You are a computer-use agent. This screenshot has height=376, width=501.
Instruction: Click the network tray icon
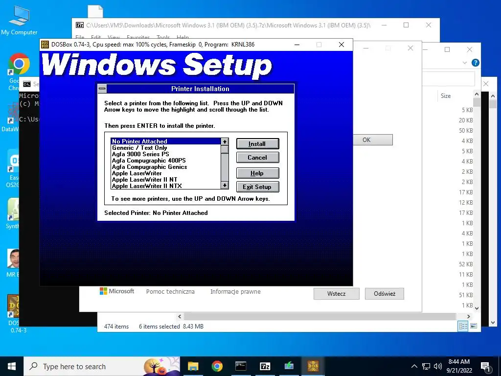tap(426, 366)
